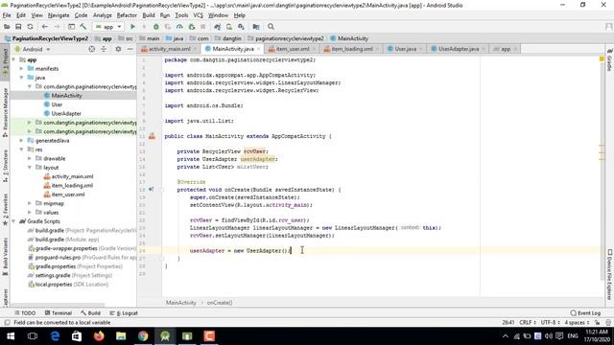Click scroll-from-source target icon in Project panel

tap(92, 49)
